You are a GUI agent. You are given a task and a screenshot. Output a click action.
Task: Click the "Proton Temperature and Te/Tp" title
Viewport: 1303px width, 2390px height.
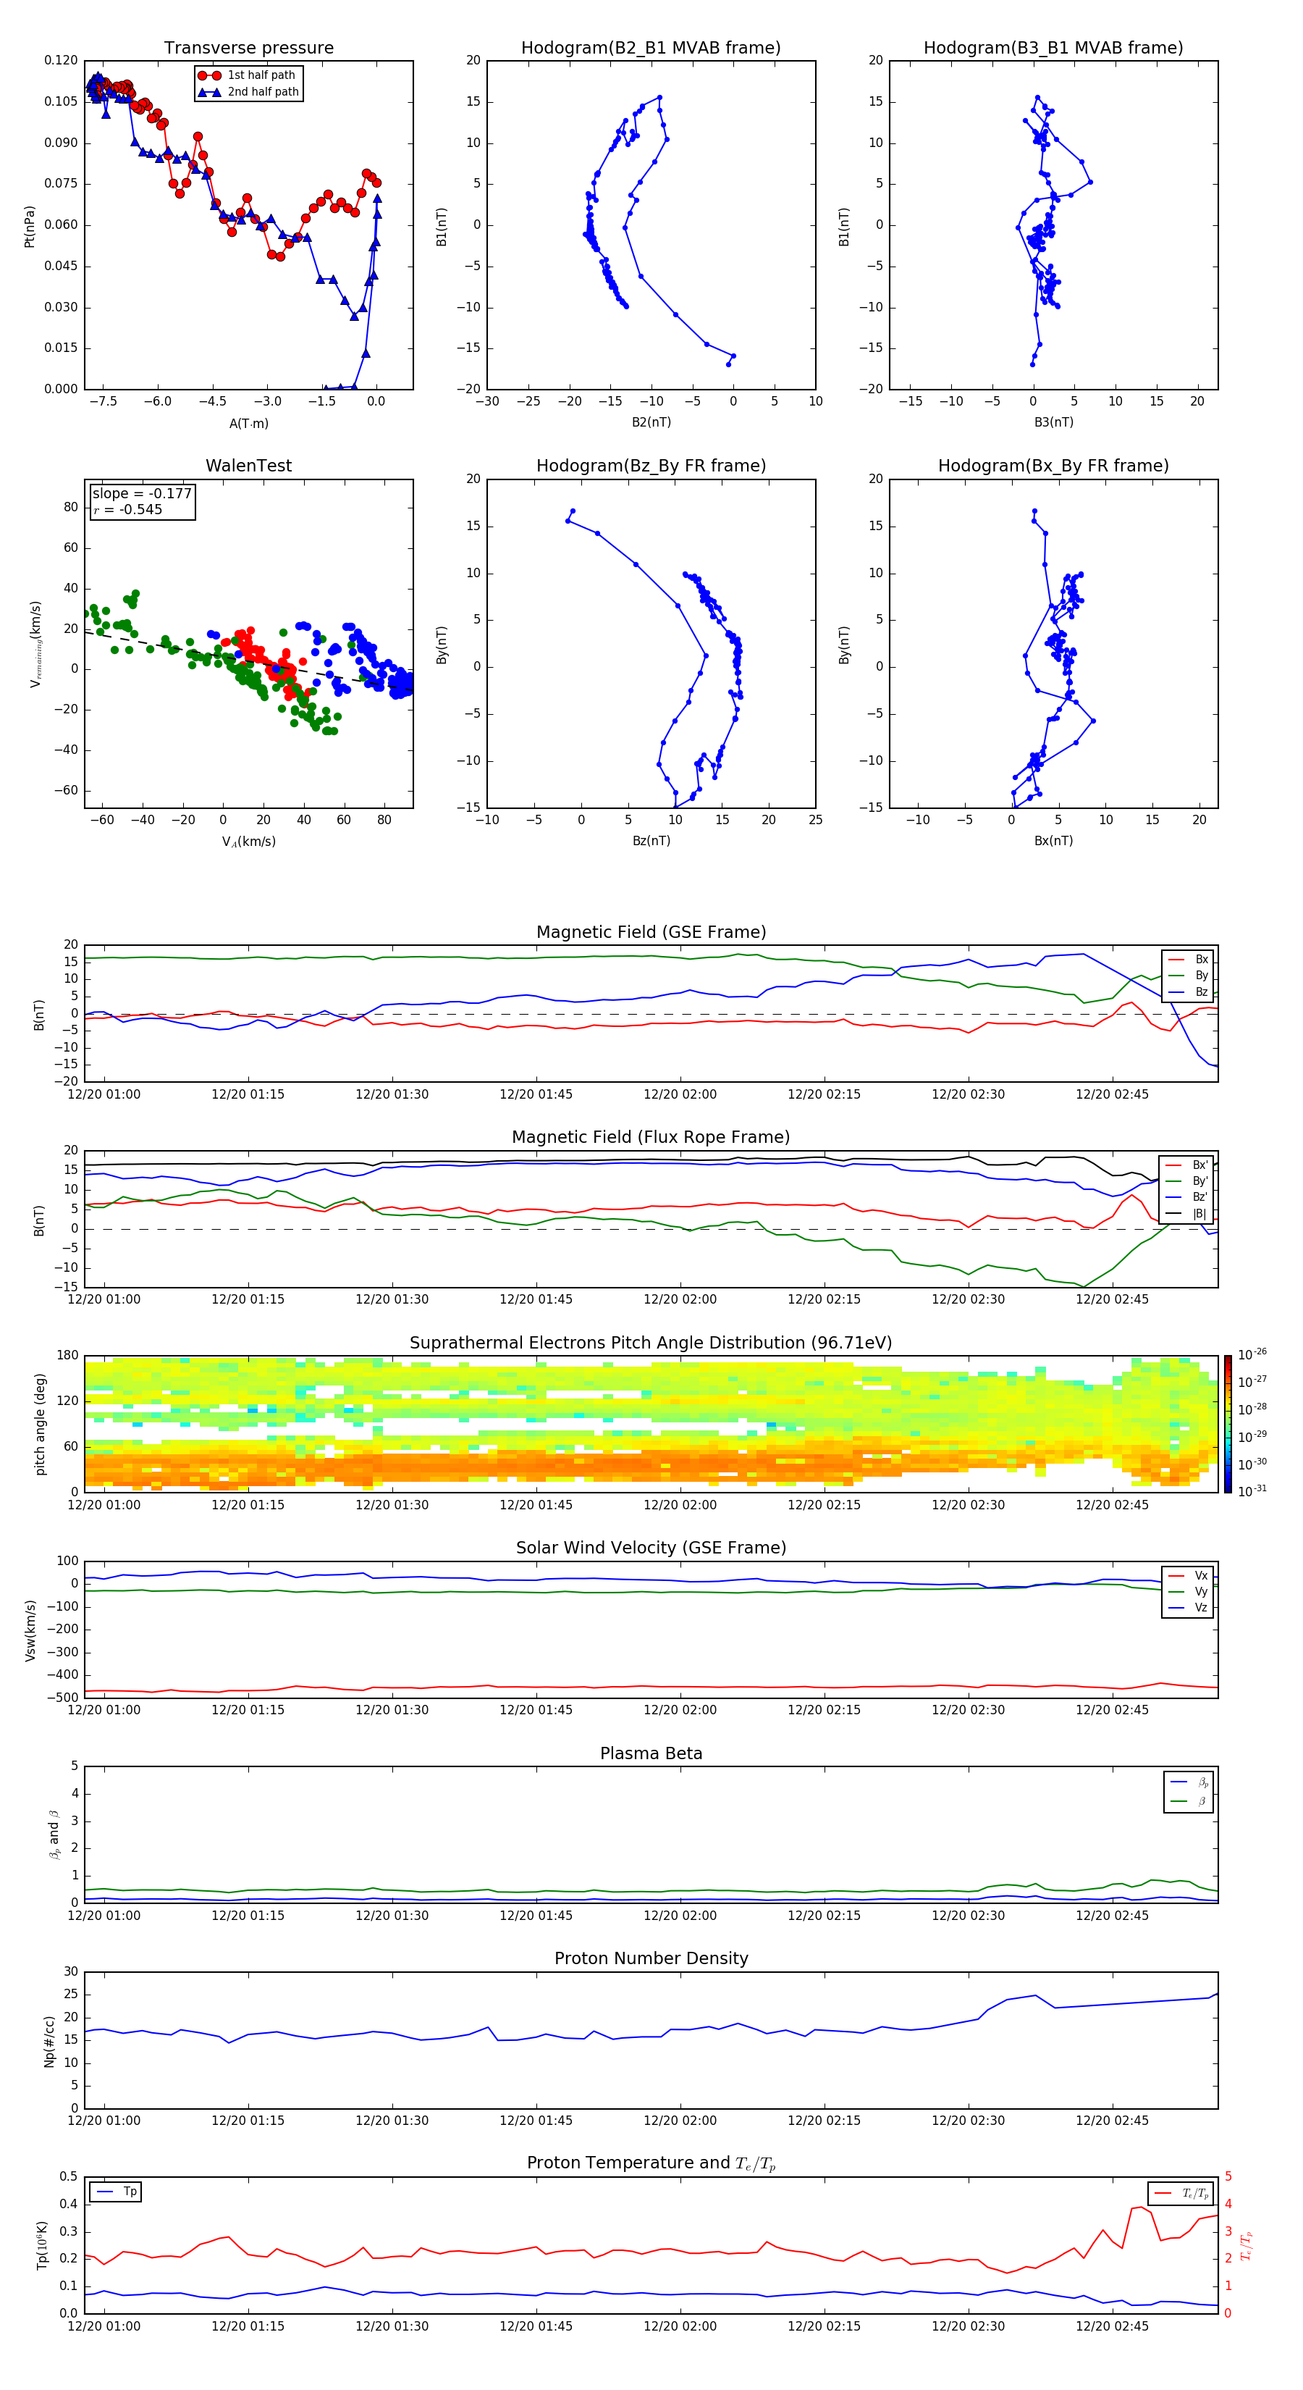(651, 2163)
